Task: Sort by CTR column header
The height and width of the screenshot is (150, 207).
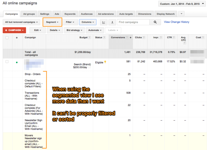Action: [x=169, y=37]
